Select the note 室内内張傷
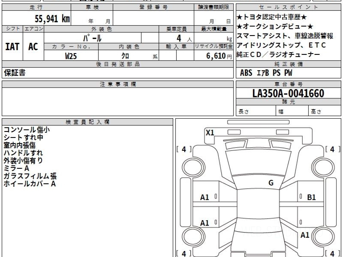The image size is (343, 257). (19, 145)
